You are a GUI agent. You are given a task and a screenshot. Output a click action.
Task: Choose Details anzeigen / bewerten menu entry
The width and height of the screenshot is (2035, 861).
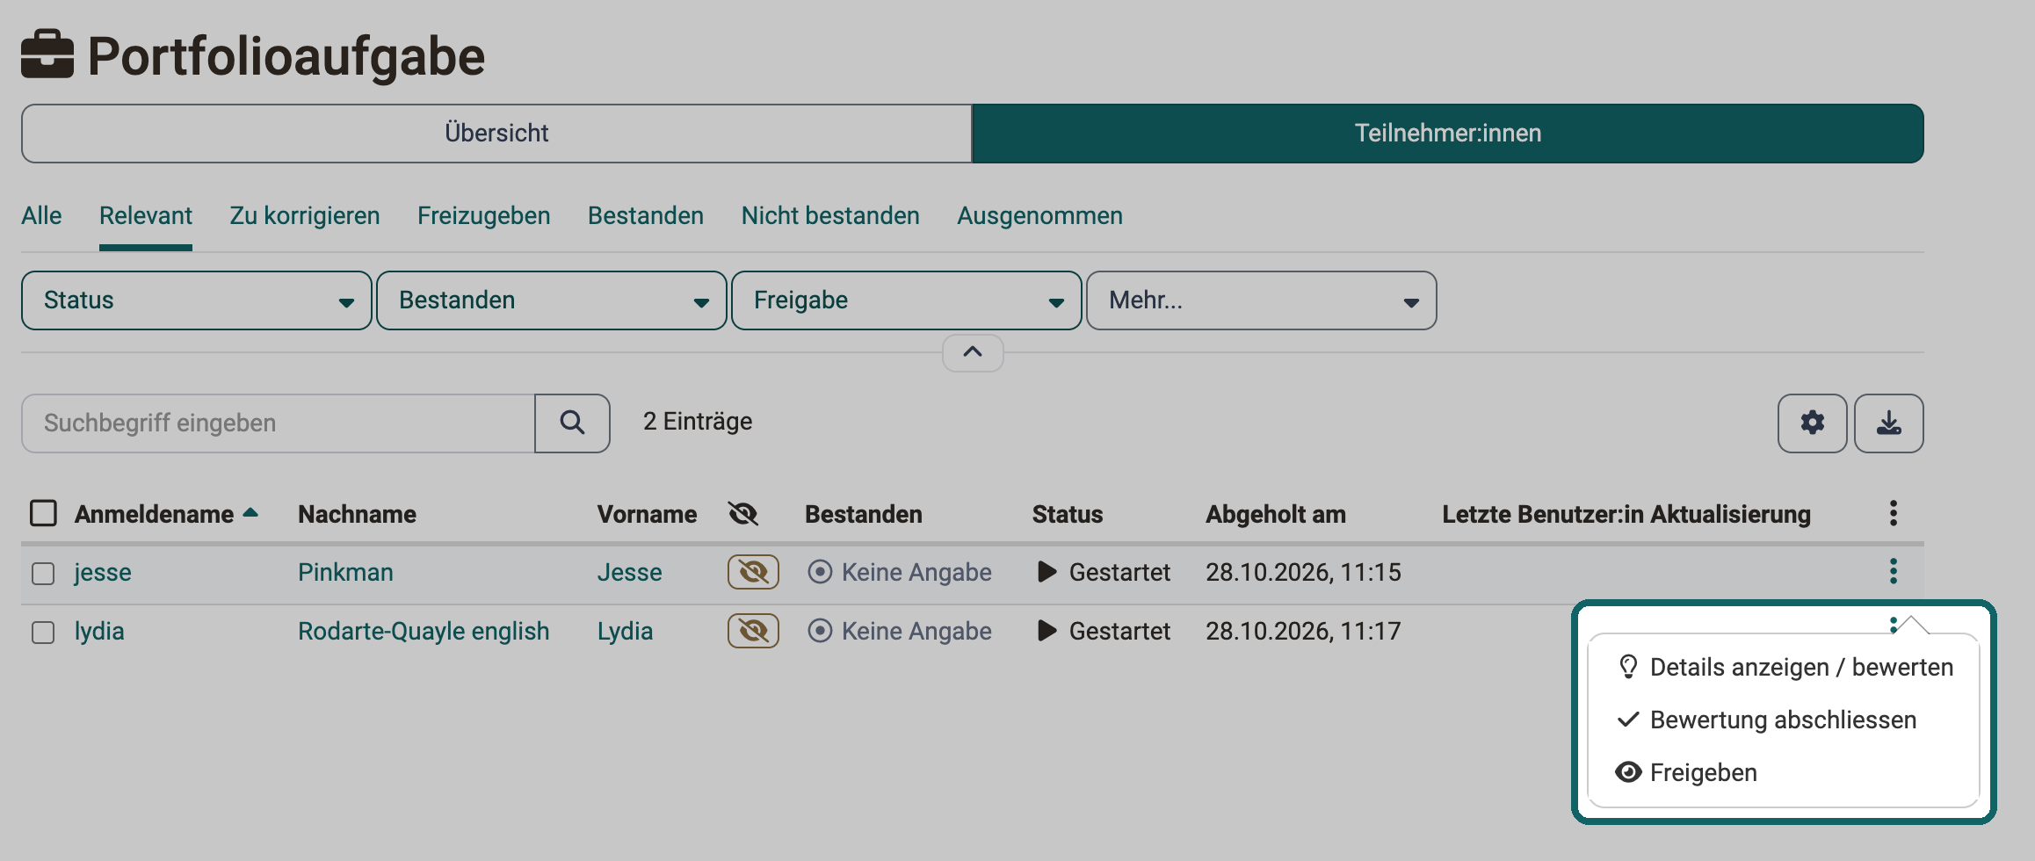coord(1785,668)
